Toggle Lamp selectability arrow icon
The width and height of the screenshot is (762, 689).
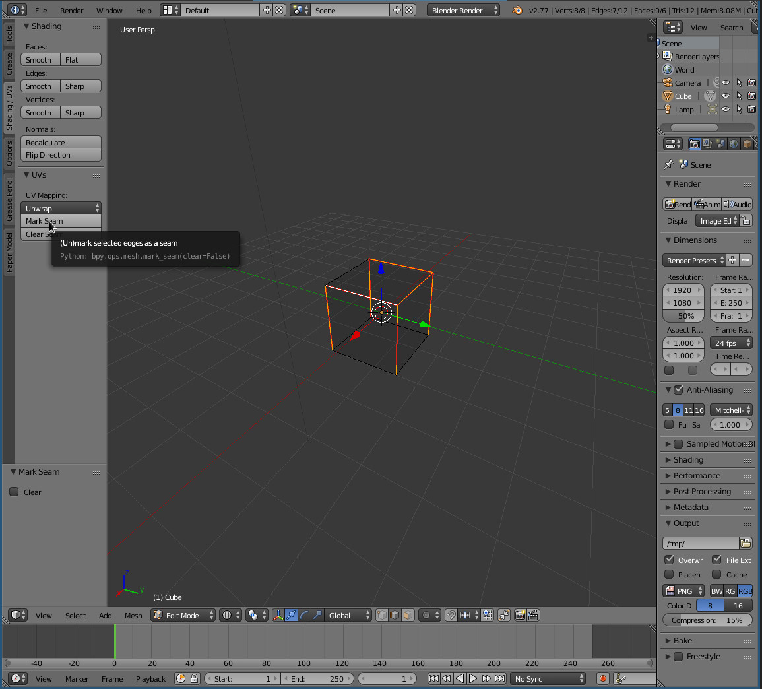739,109
